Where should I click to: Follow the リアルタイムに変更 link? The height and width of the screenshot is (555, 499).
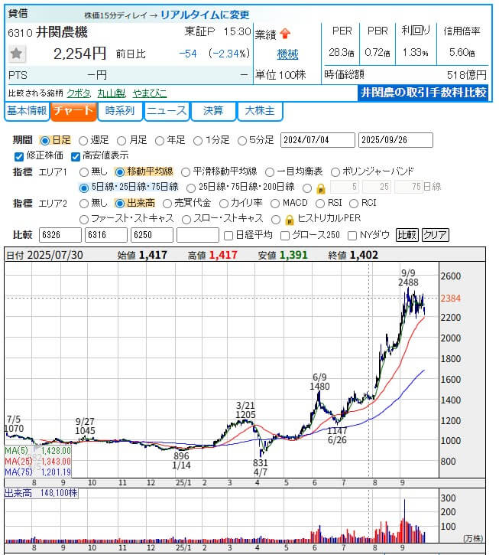point(205,15)
